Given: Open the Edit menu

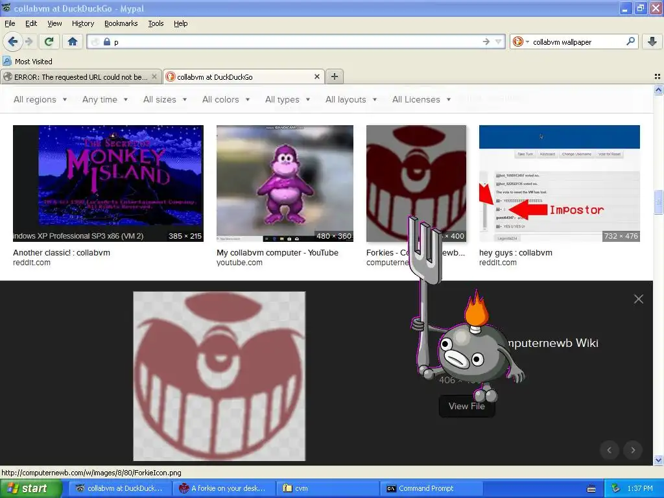Looking at the screenshot, I should coord(31,23).
